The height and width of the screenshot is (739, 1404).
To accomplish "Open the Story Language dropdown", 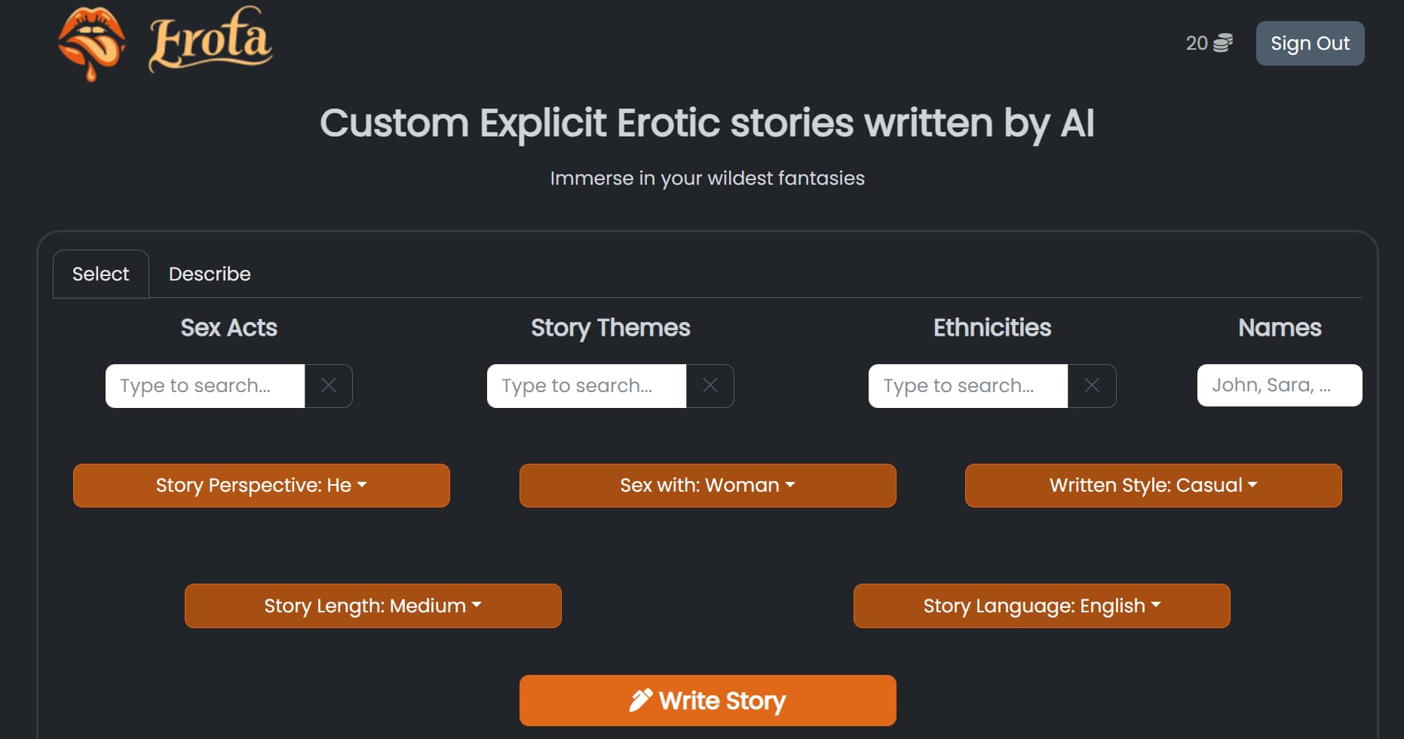I will [x=1042, y=606].
